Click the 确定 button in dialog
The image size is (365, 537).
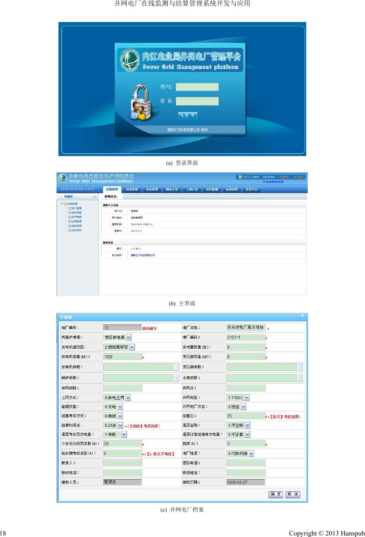pos(276,494)
